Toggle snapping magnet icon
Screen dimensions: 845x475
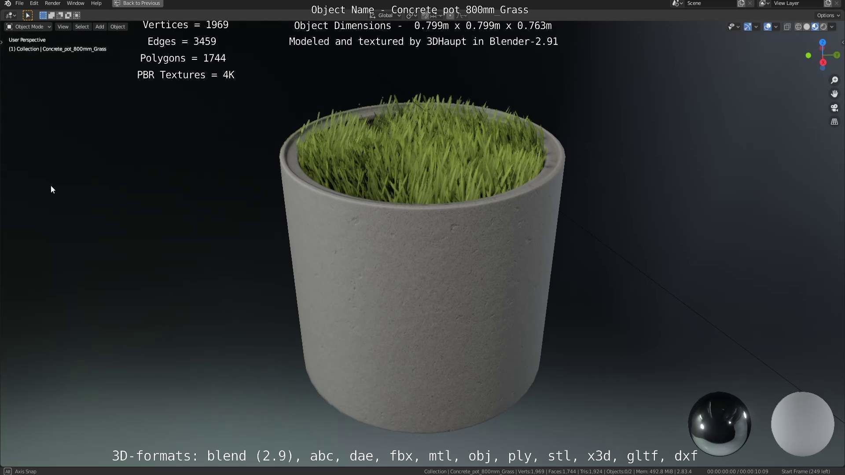point(425,15)
